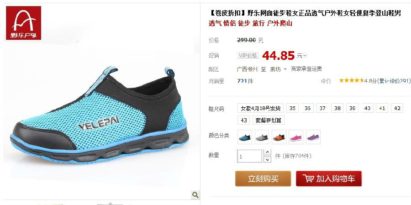
Task: Open the delivery destination 廊坊 dropdown
Action: 279,69
